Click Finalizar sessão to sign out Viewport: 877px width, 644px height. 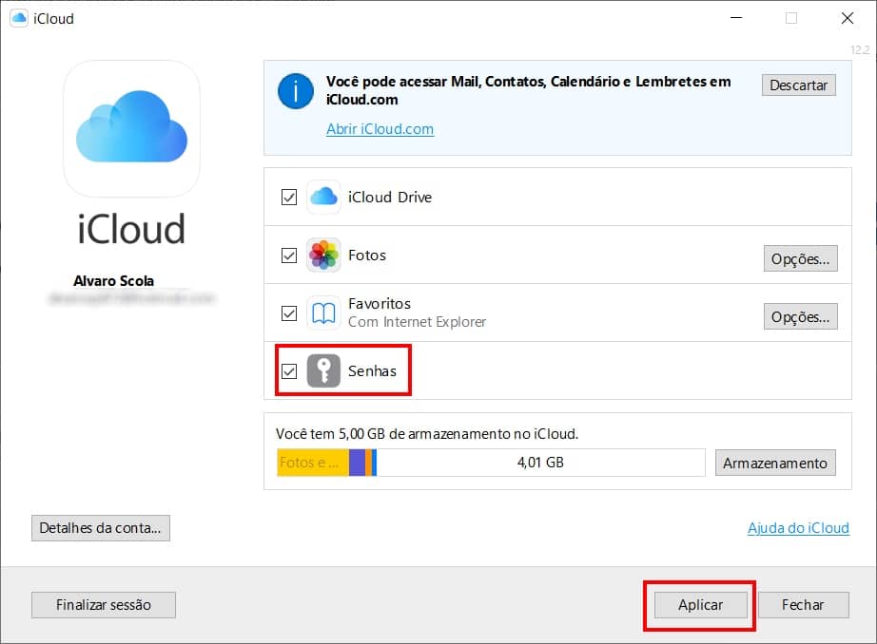pos(104,605)
